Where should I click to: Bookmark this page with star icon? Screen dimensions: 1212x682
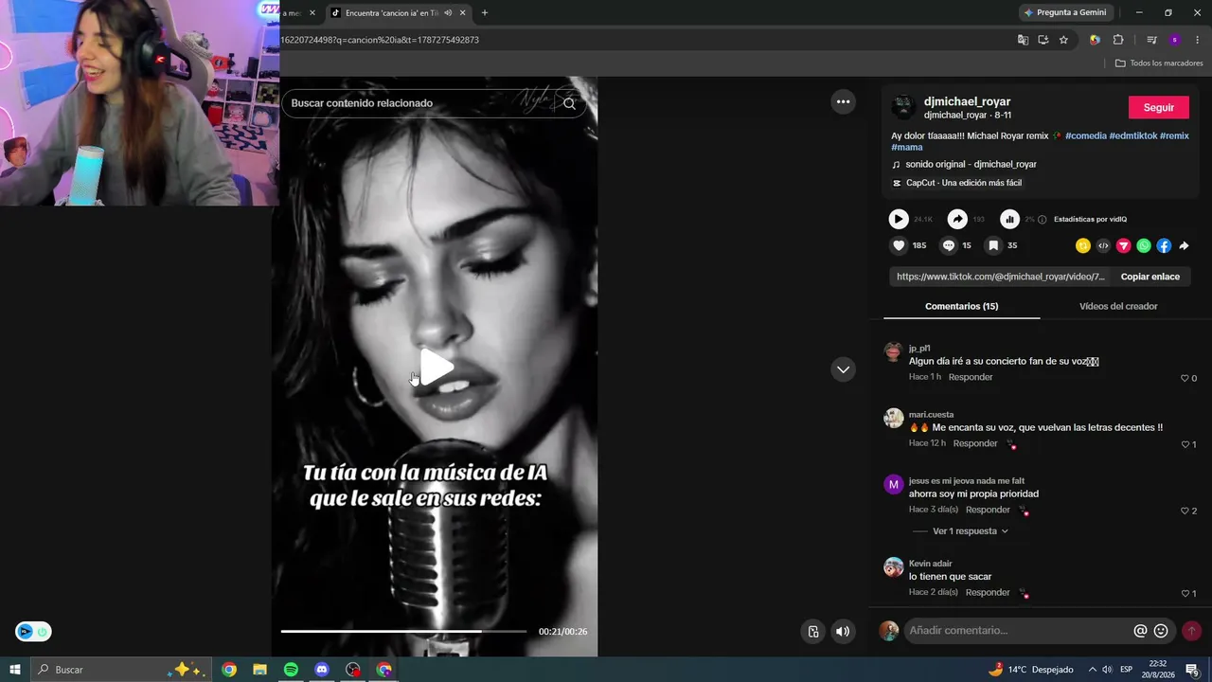coord(1063,40)
